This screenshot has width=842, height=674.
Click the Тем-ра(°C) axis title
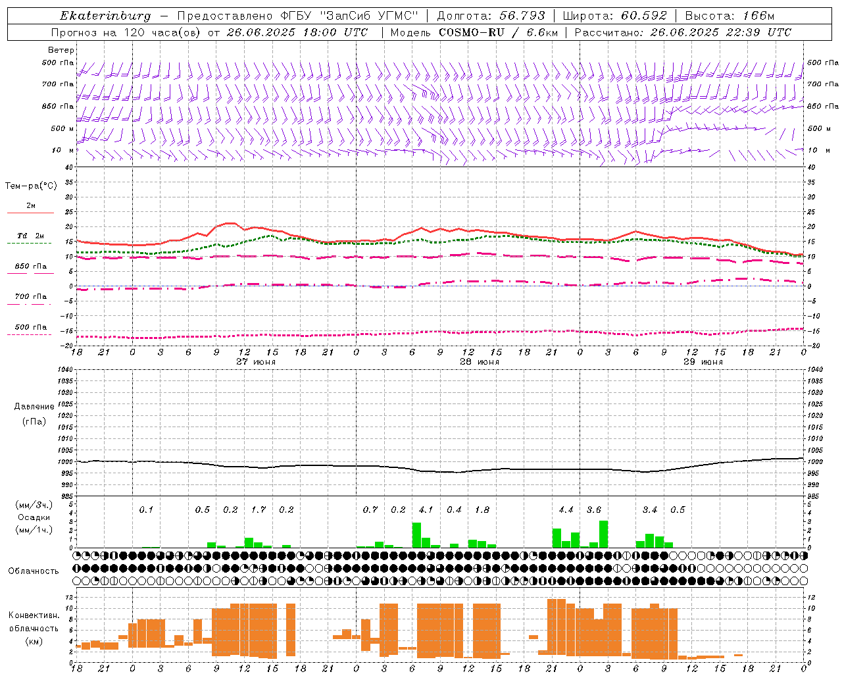[31, 186]
